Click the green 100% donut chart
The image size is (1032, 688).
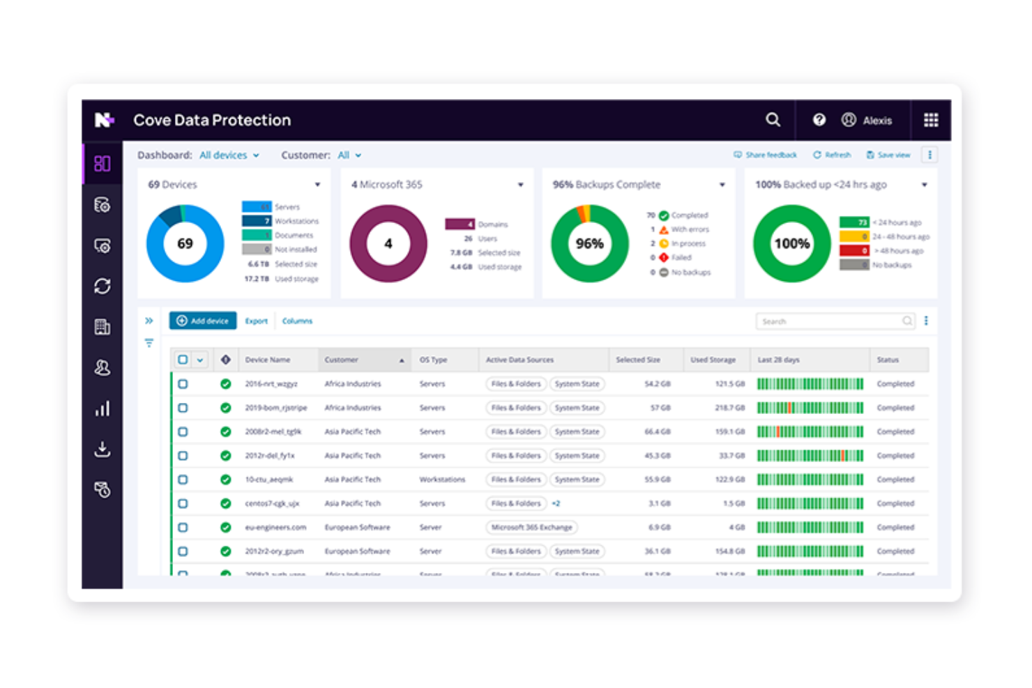792,243
